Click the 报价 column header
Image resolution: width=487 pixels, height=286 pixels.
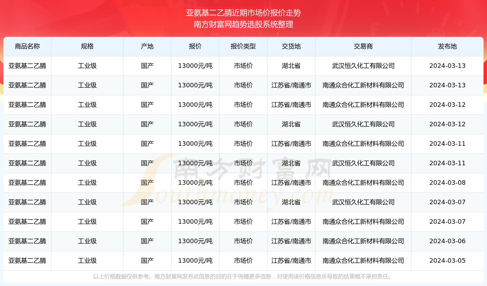point(195,46)
